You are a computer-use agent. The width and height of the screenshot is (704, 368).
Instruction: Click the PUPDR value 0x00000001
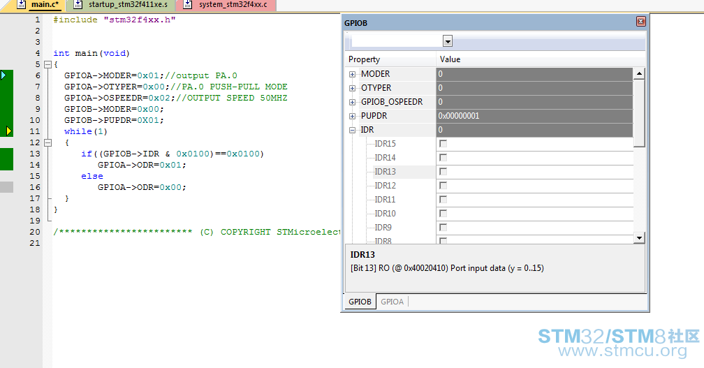pos(459,116)
